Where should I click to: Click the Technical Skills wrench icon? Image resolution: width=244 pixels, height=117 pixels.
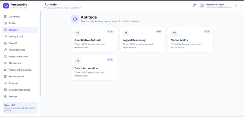pos(5,50)
